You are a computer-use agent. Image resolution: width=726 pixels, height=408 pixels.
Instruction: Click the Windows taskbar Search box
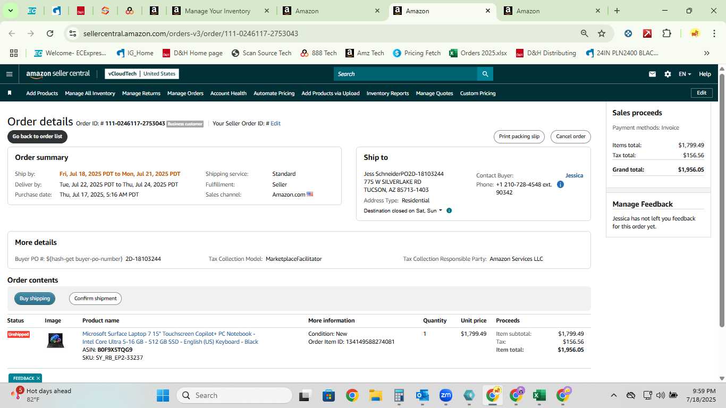coord(234,395)
